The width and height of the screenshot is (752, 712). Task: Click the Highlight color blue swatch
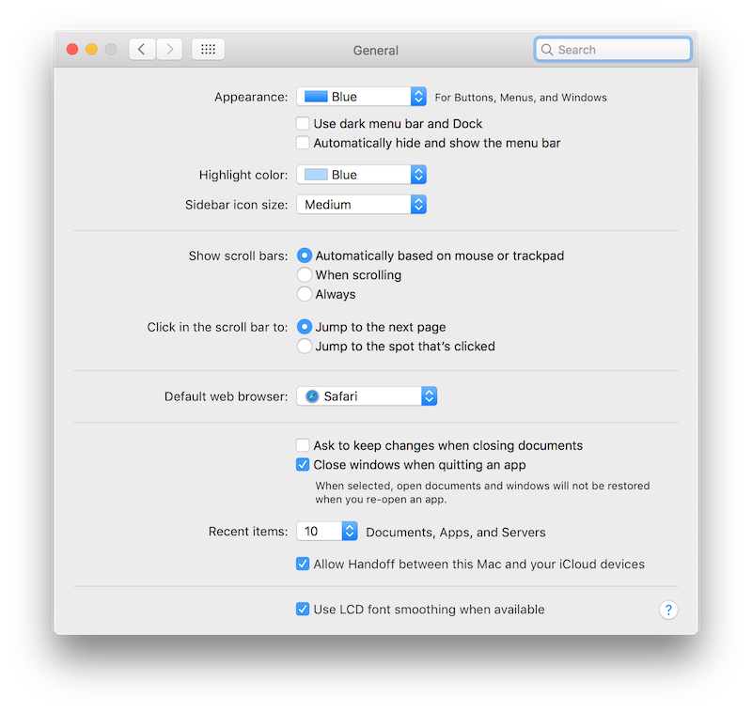tap(316, 175)
